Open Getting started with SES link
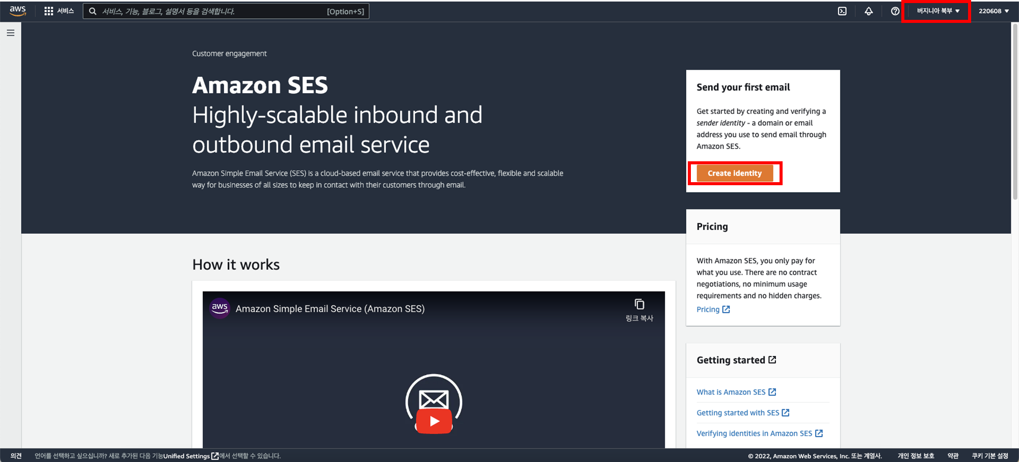Viewport: 1019px width, 462px height. click(x=738, y=413)
